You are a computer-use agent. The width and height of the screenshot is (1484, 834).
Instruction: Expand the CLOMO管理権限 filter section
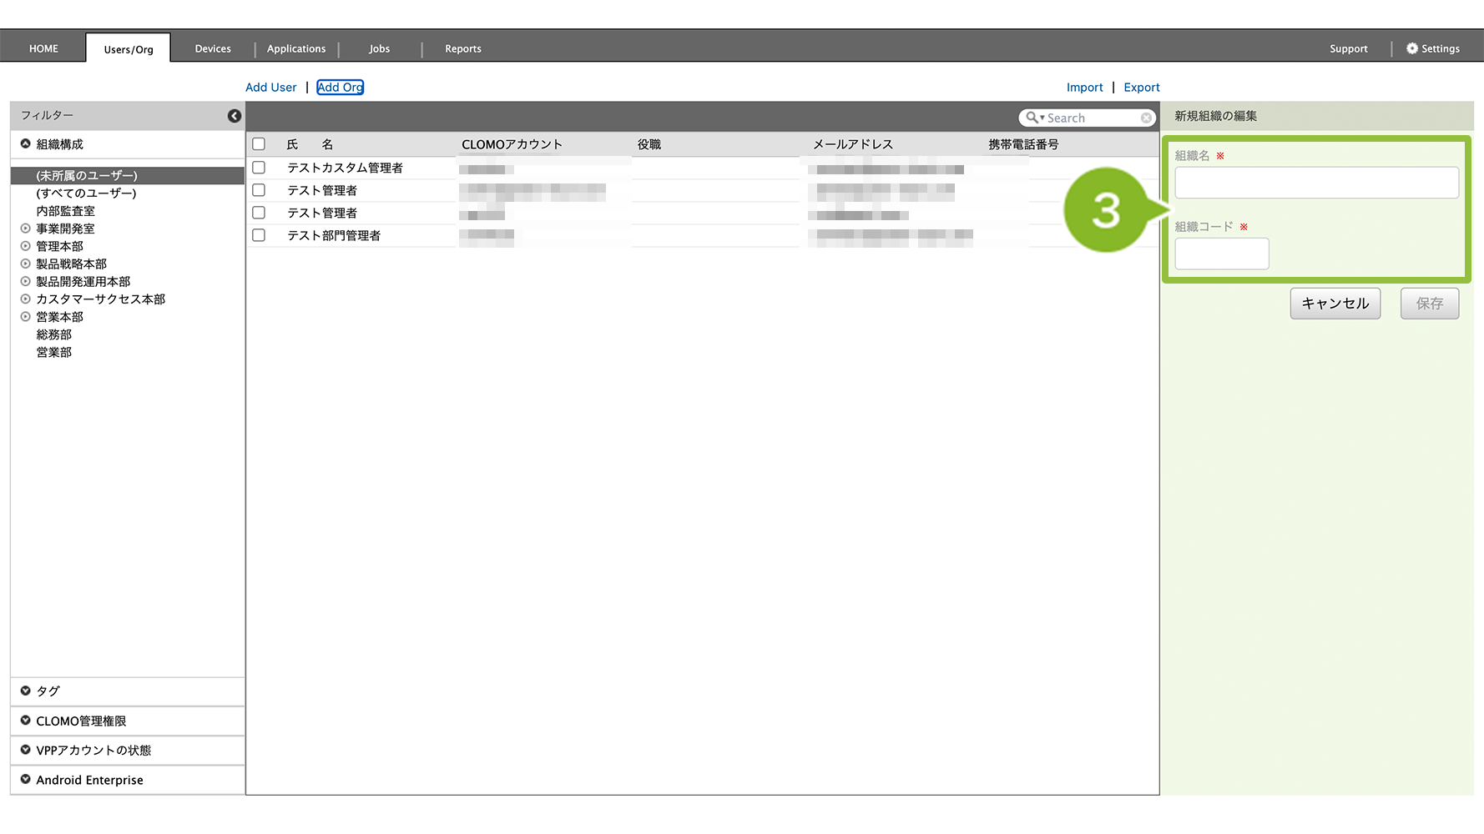click(x=26, y=721)
